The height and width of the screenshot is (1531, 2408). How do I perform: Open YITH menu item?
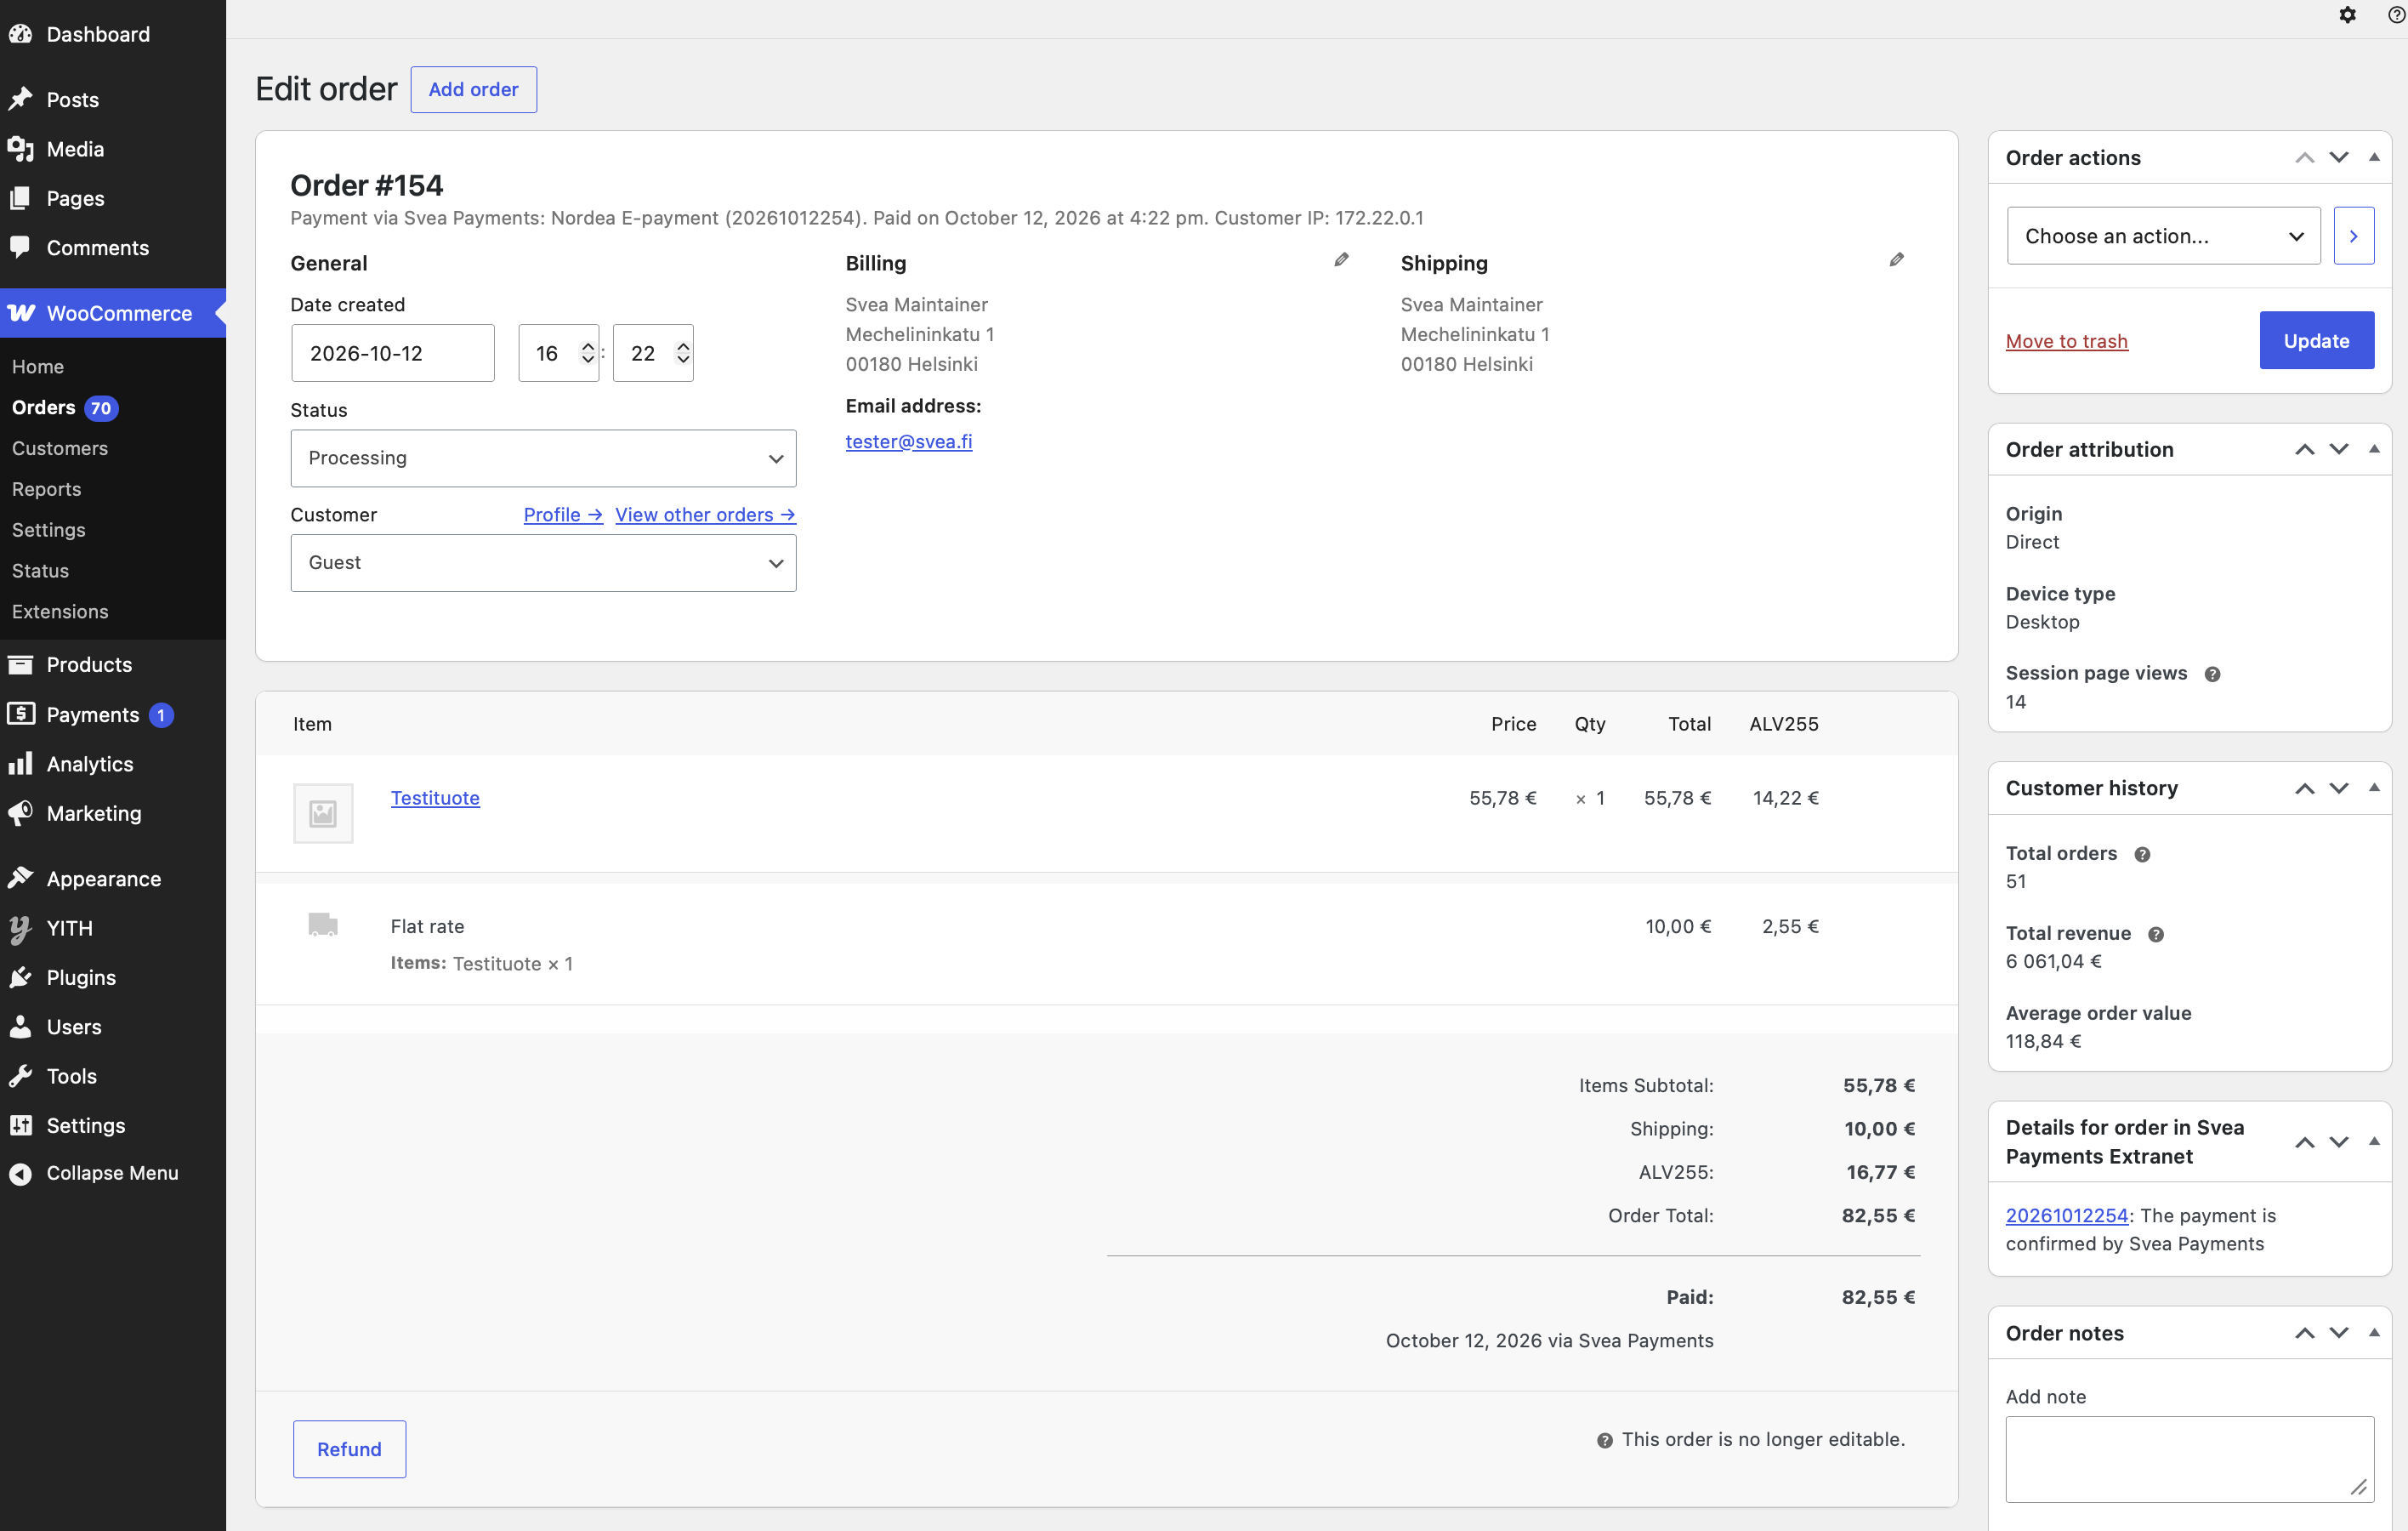click(113, 928)
